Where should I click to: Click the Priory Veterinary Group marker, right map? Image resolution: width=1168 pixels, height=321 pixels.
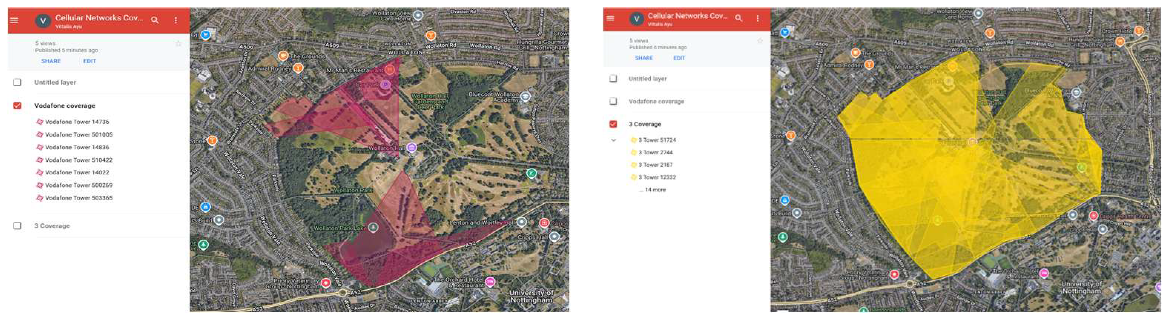[894, 274]
